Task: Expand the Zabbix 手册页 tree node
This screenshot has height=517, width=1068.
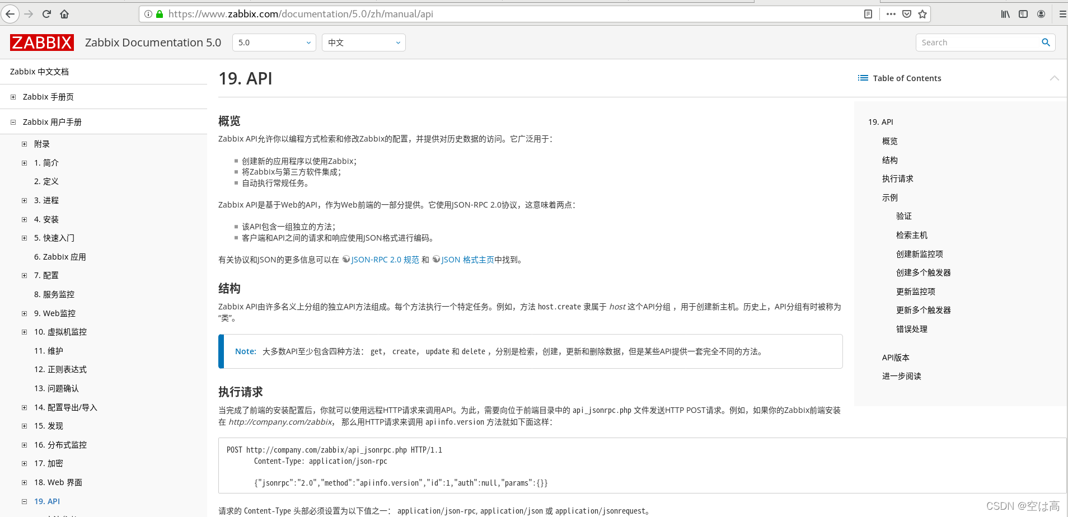Action: [x=13, y=97]
